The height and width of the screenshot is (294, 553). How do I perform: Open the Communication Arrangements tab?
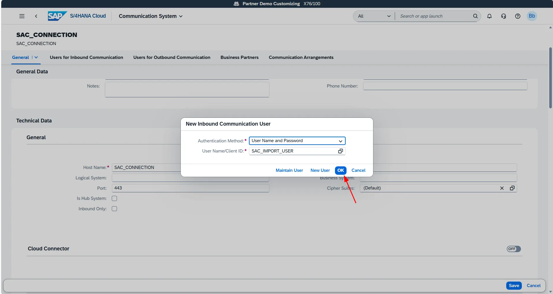301,57
